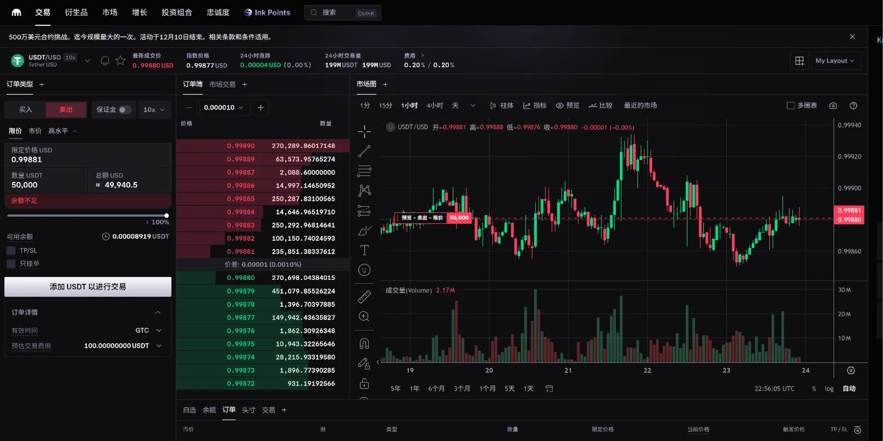Select the ruler measure tool
883x441 pixels.
tap(364, 296)
